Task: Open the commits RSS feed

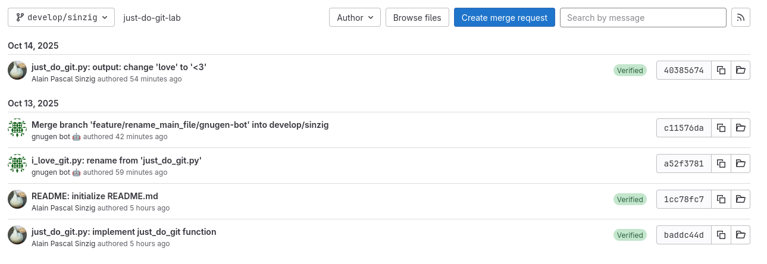Action: pyautogui.click(x=740, y=18)
